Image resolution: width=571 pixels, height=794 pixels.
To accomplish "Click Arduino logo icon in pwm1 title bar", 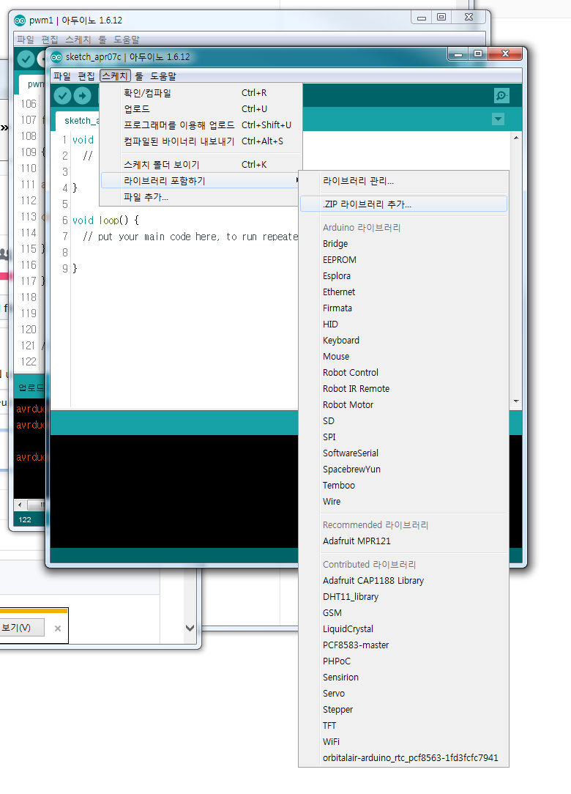I will click(x=20, y=21).
